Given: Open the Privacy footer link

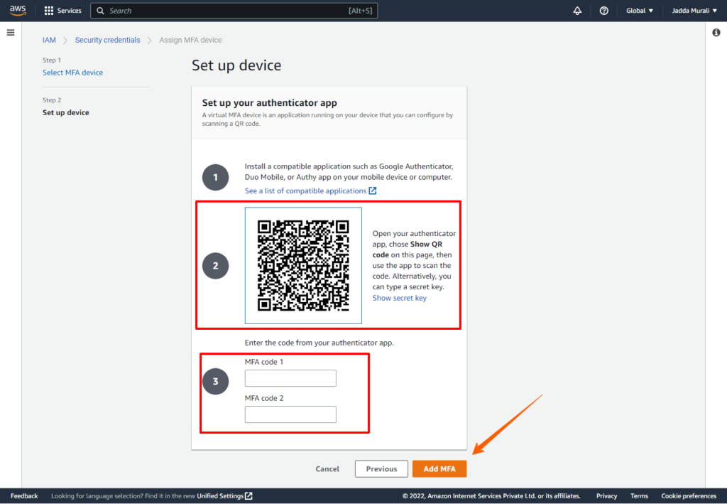Looking at the screenshot, I should (606, 496).
